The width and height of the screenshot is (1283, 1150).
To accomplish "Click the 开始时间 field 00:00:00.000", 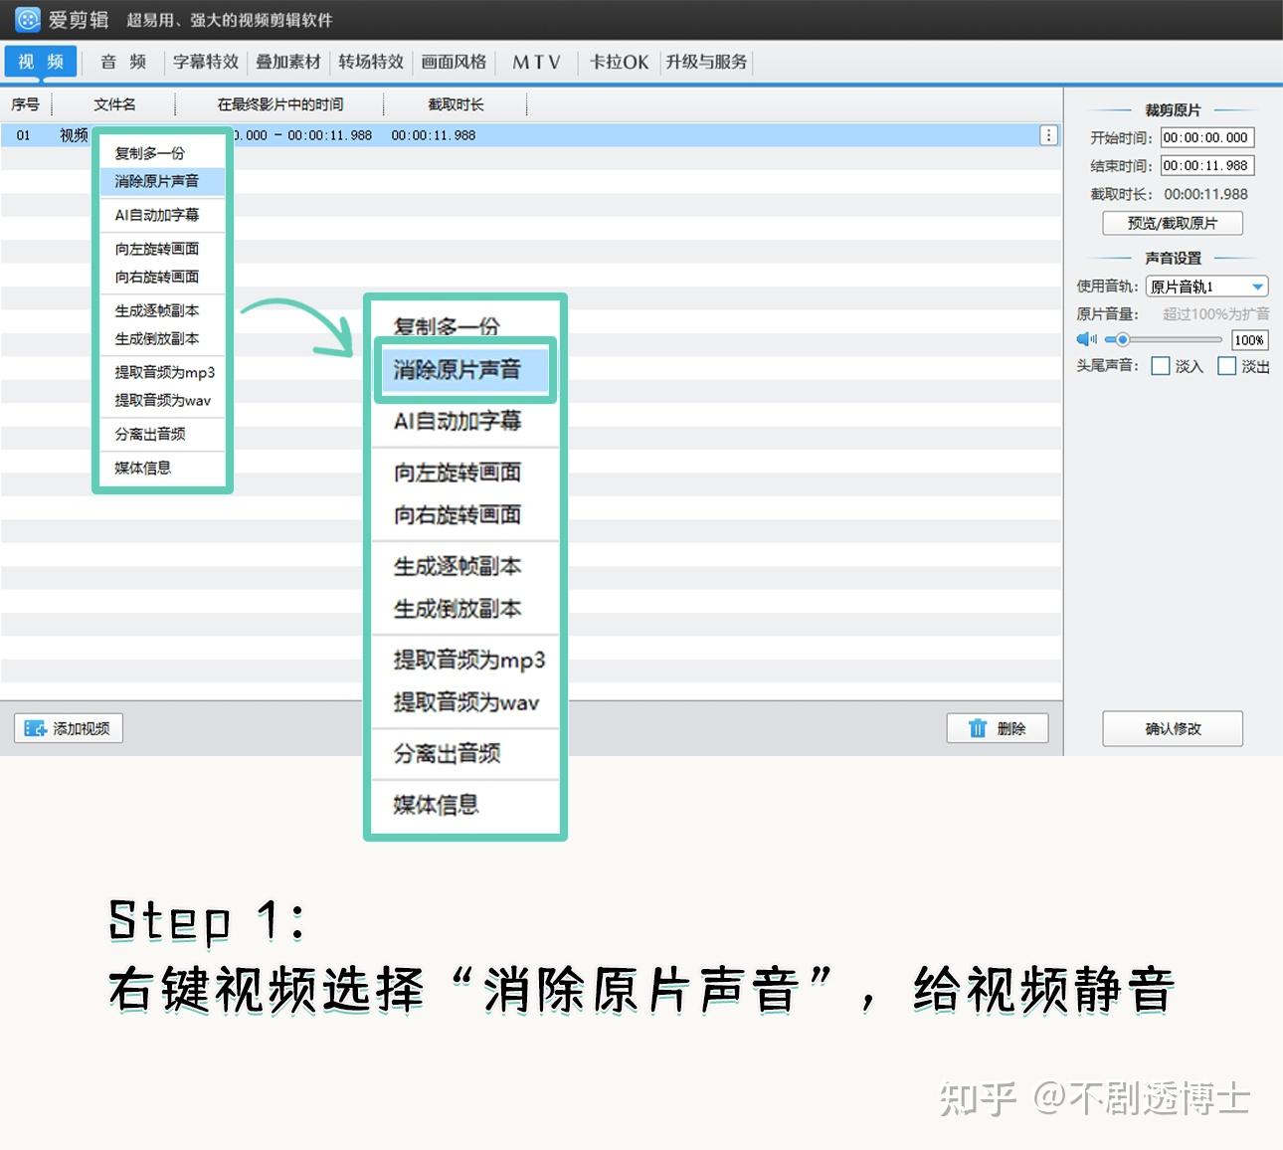I will [x=1207, y=138].
